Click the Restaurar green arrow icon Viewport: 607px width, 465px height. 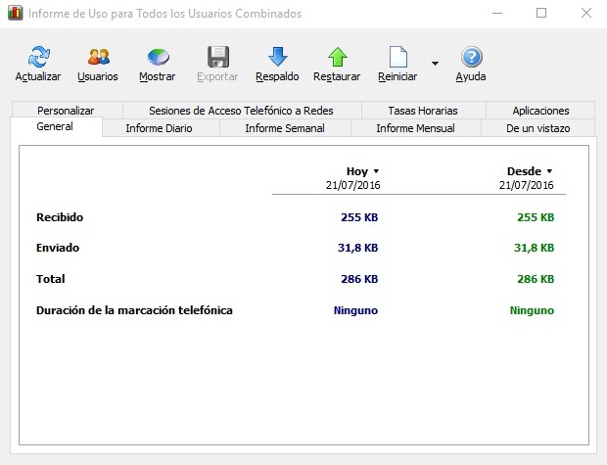point(337,57)
